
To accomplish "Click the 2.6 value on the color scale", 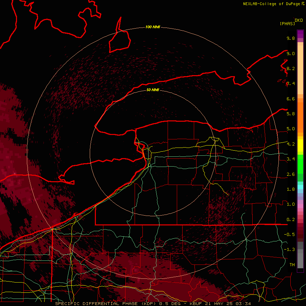I will [x=291, y=174].
